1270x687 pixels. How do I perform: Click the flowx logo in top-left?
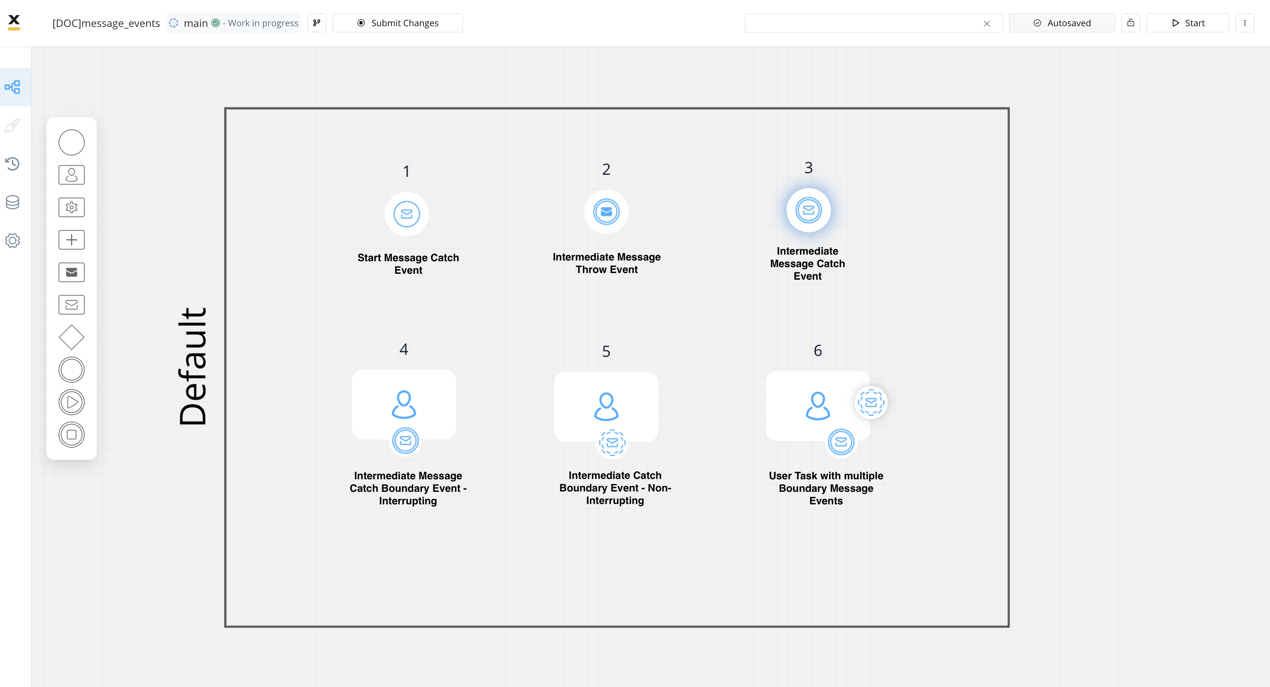[14, 22]
